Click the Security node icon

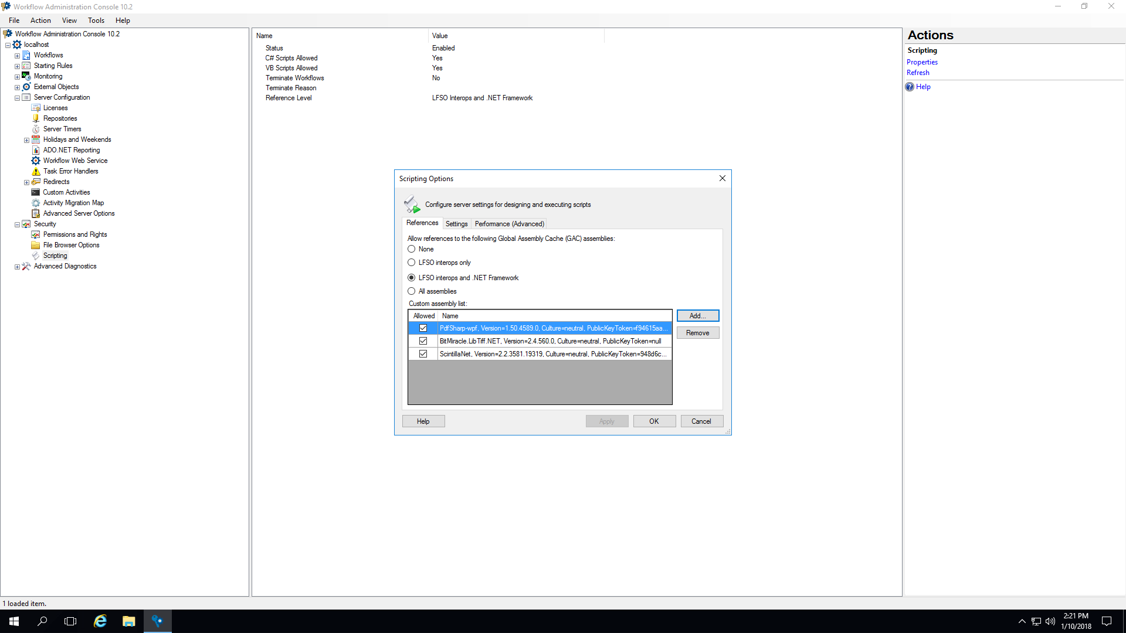[26, 224]
